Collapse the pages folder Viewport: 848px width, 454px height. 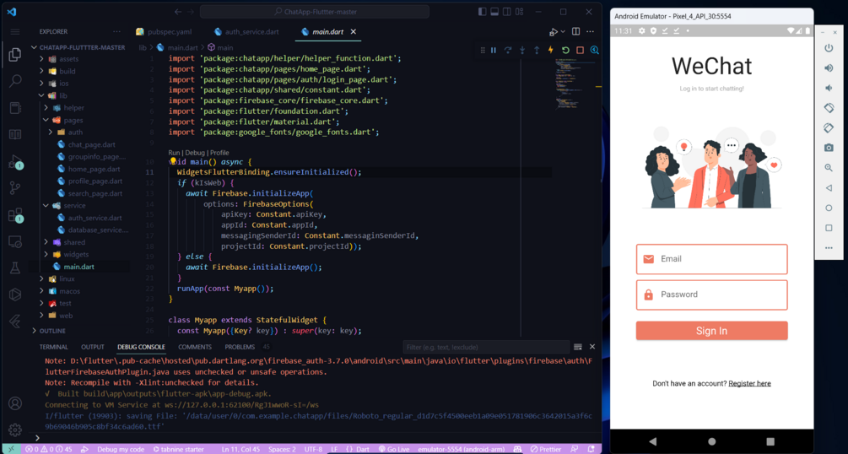pos(46,120)
